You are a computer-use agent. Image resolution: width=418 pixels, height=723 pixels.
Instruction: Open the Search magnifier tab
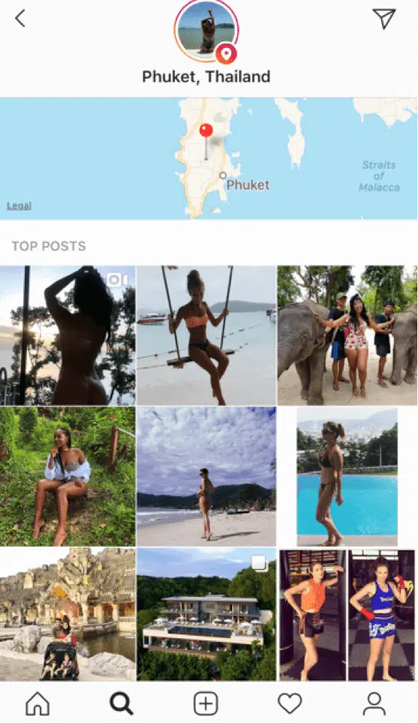[x=122, y=703]
